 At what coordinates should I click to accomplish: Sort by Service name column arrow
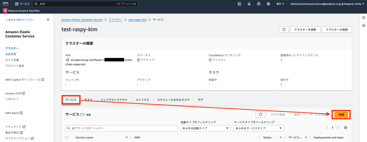[x=127, y=138]
